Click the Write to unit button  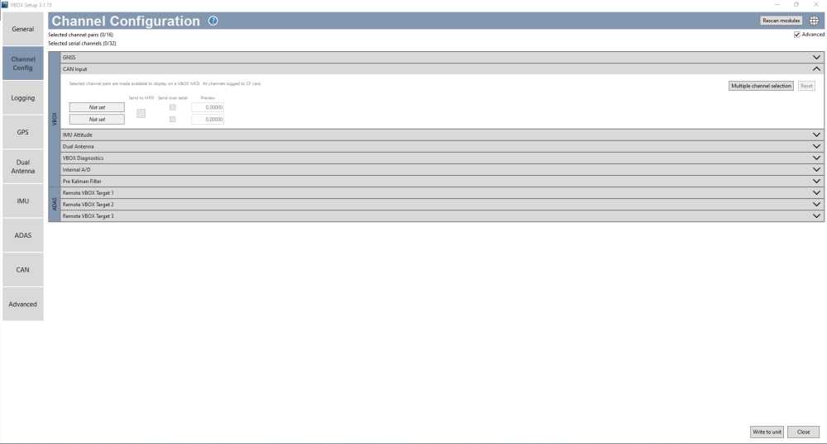pyautogui.click(x=767, y=432)
